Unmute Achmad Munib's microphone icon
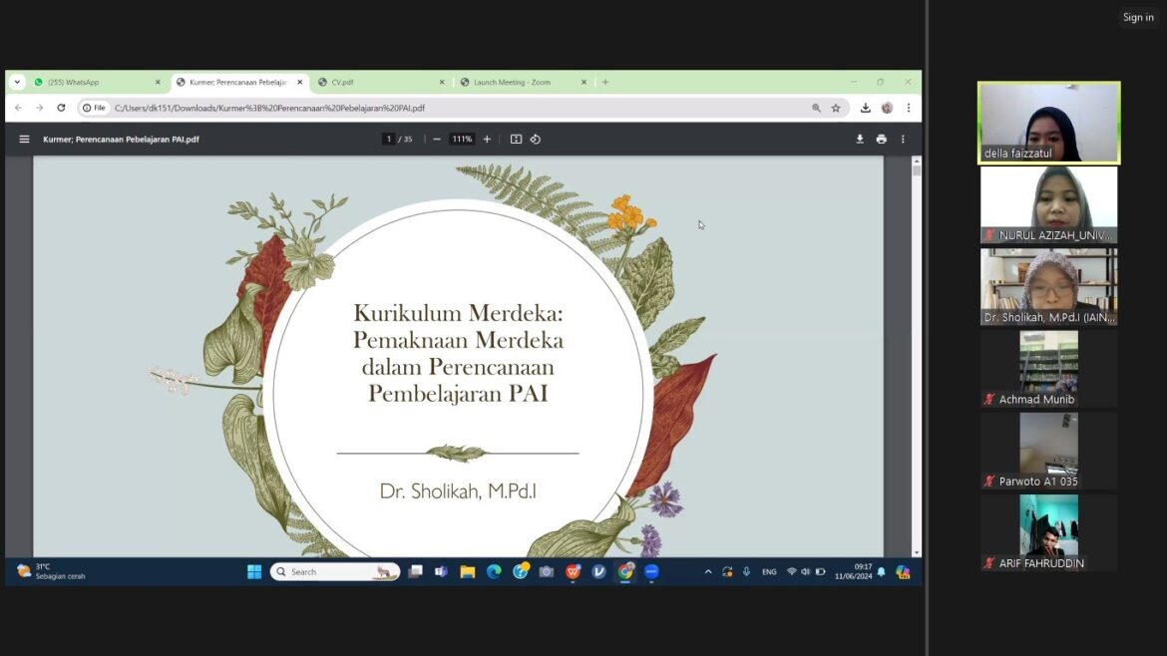The image size is (1167, 656). coord(989,399)
